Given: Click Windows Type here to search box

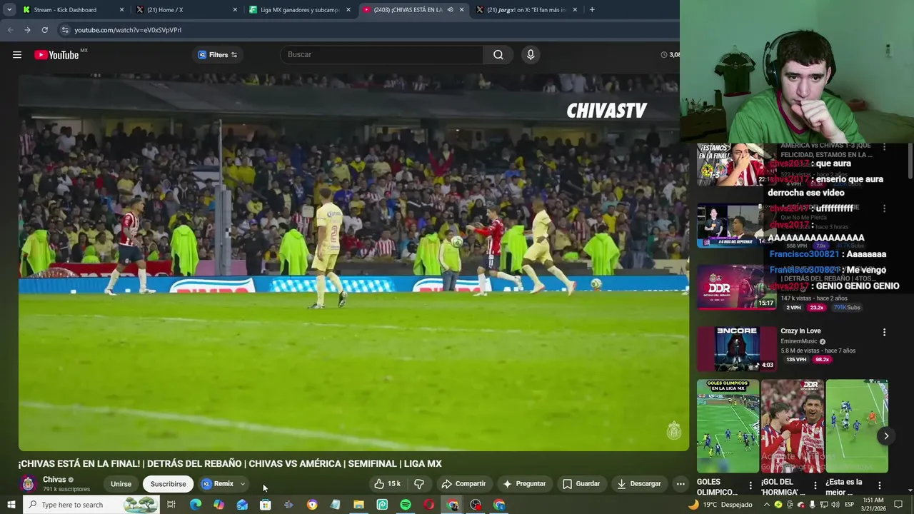Looking at the screenshot, I should point(91,505).
